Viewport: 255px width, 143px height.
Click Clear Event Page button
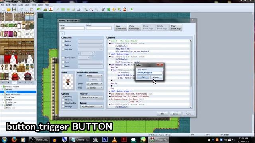pos(176,27)
